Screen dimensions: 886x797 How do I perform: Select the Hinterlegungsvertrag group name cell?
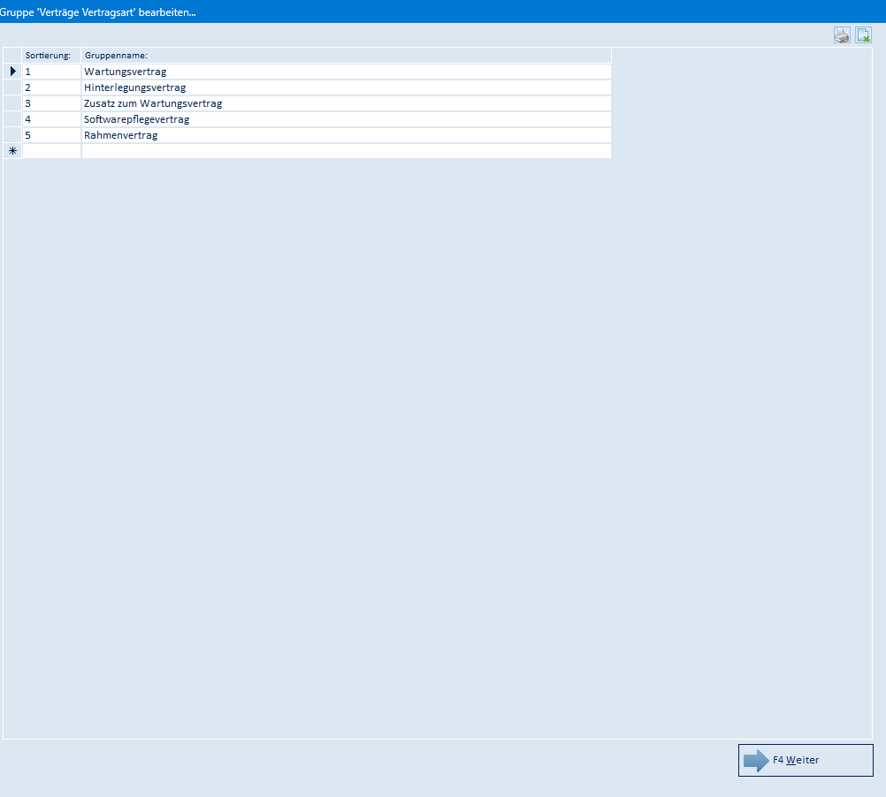(347, 87)
